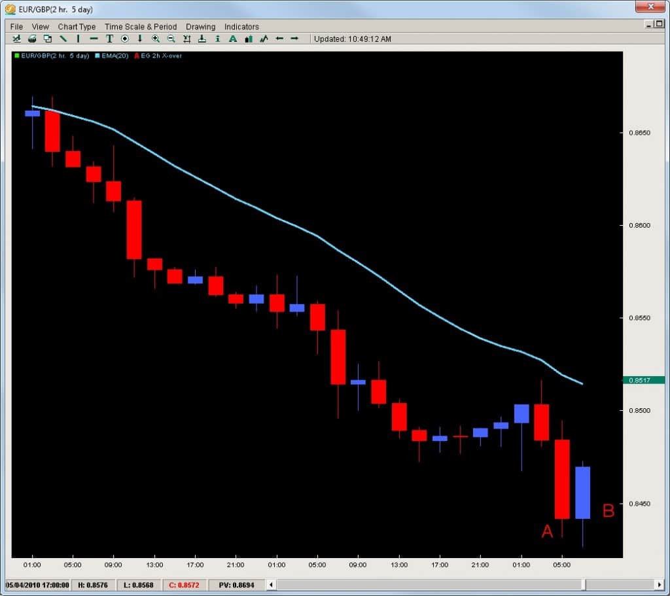Click the red letter B chart annotation
The height and width of the screenshot is (596, 670).
pyautogui.click(x=608, y=510)
